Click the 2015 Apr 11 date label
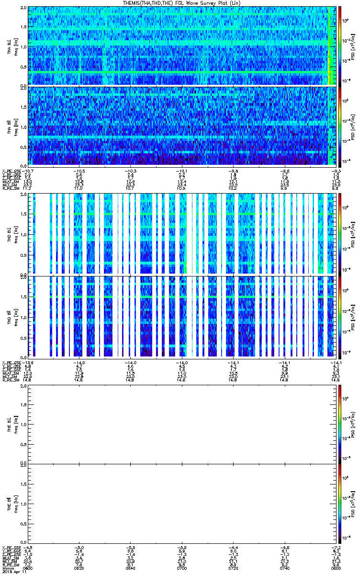The width and height of the screenshot is (359, 575). point(13,571)
